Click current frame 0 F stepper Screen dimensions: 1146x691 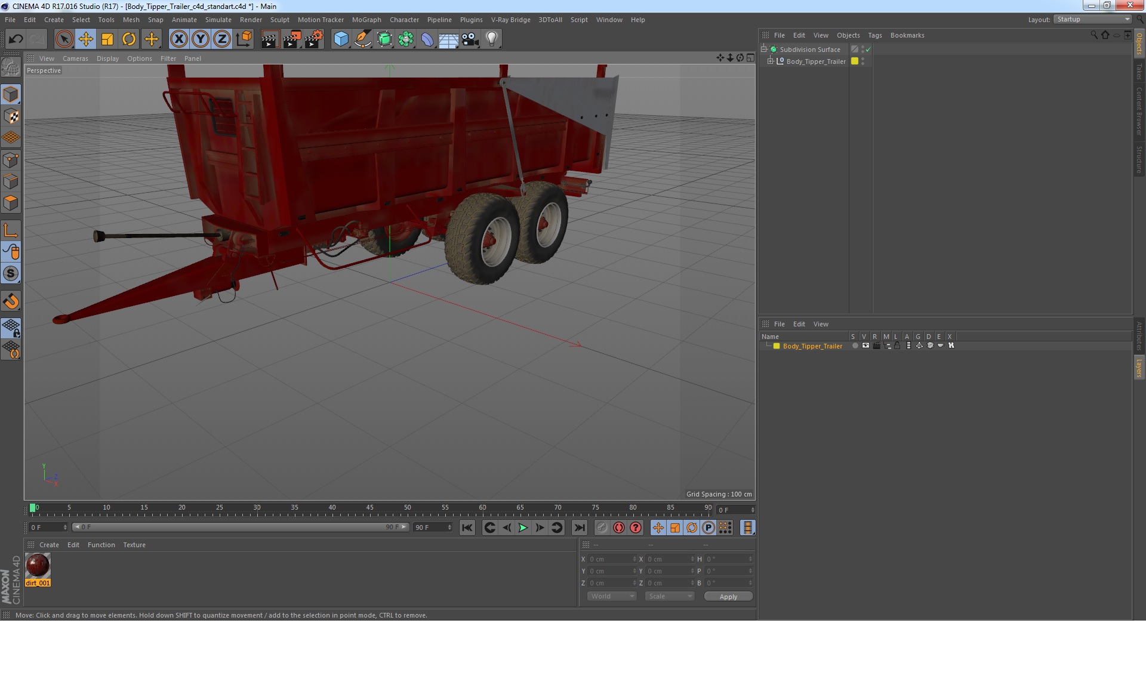(x=753, y=510)
